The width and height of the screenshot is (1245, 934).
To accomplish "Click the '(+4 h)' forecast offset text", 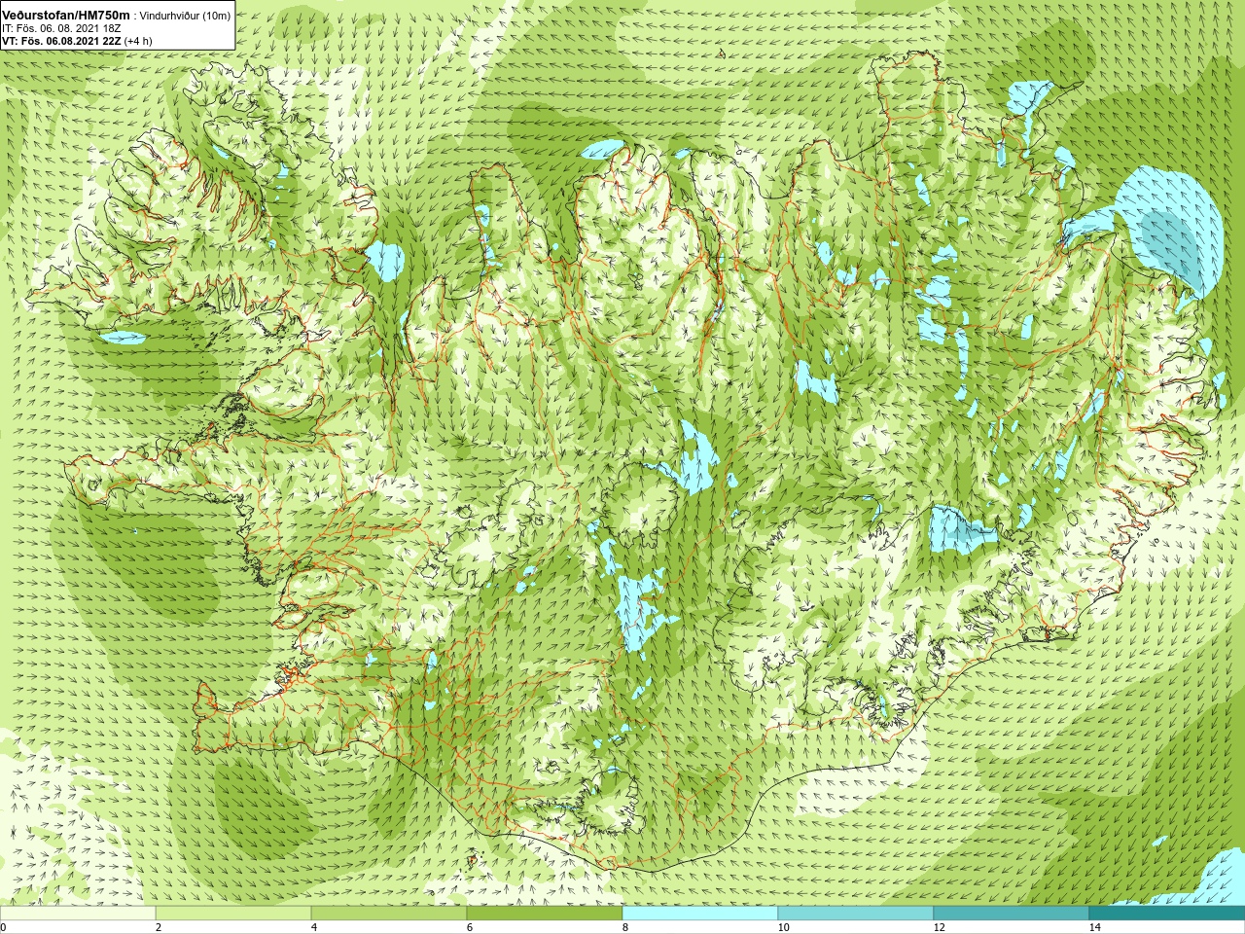I will pos(138,41).
